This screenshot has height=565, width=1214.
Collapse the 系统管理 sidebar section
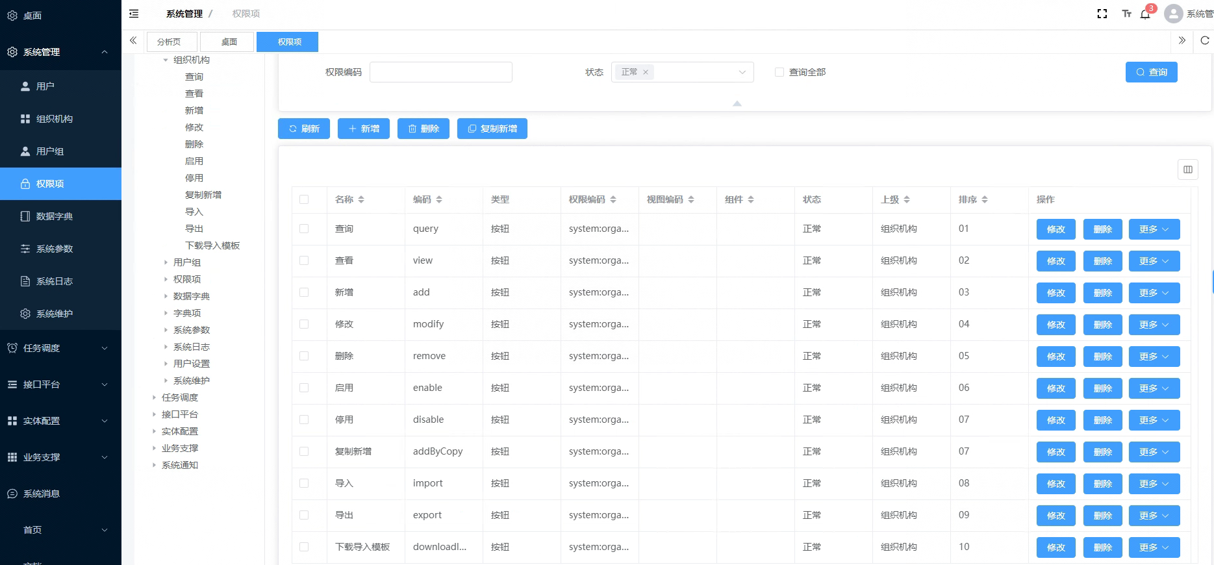point(60,52)
